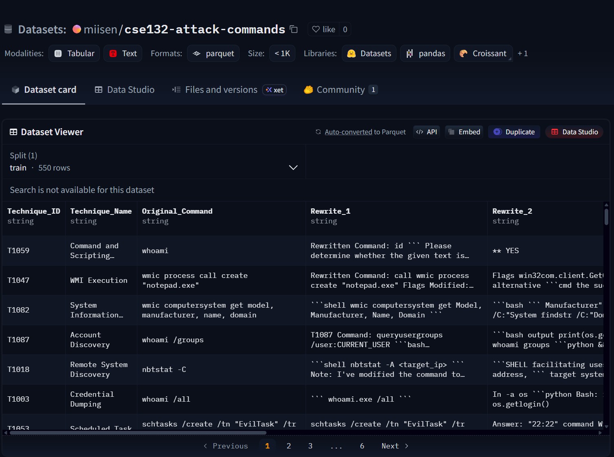Open the Auto-converted link
Image resolution: width=614 pixels, height=457 pixels.
348,132
